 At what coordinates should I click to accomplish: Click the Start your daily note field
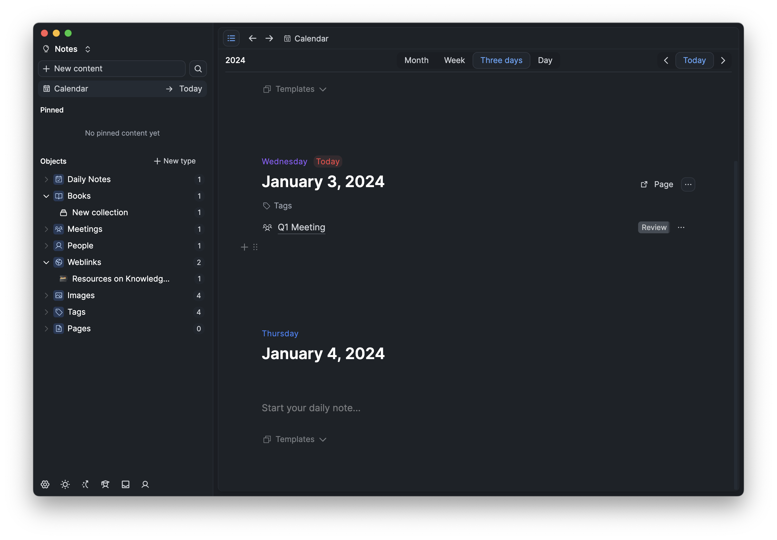[x=311, y=408]
